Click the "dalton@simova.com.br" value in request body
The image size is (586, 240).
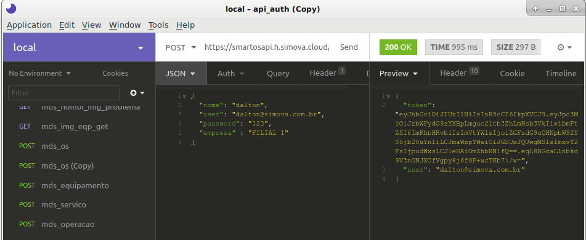pos(277,114)
